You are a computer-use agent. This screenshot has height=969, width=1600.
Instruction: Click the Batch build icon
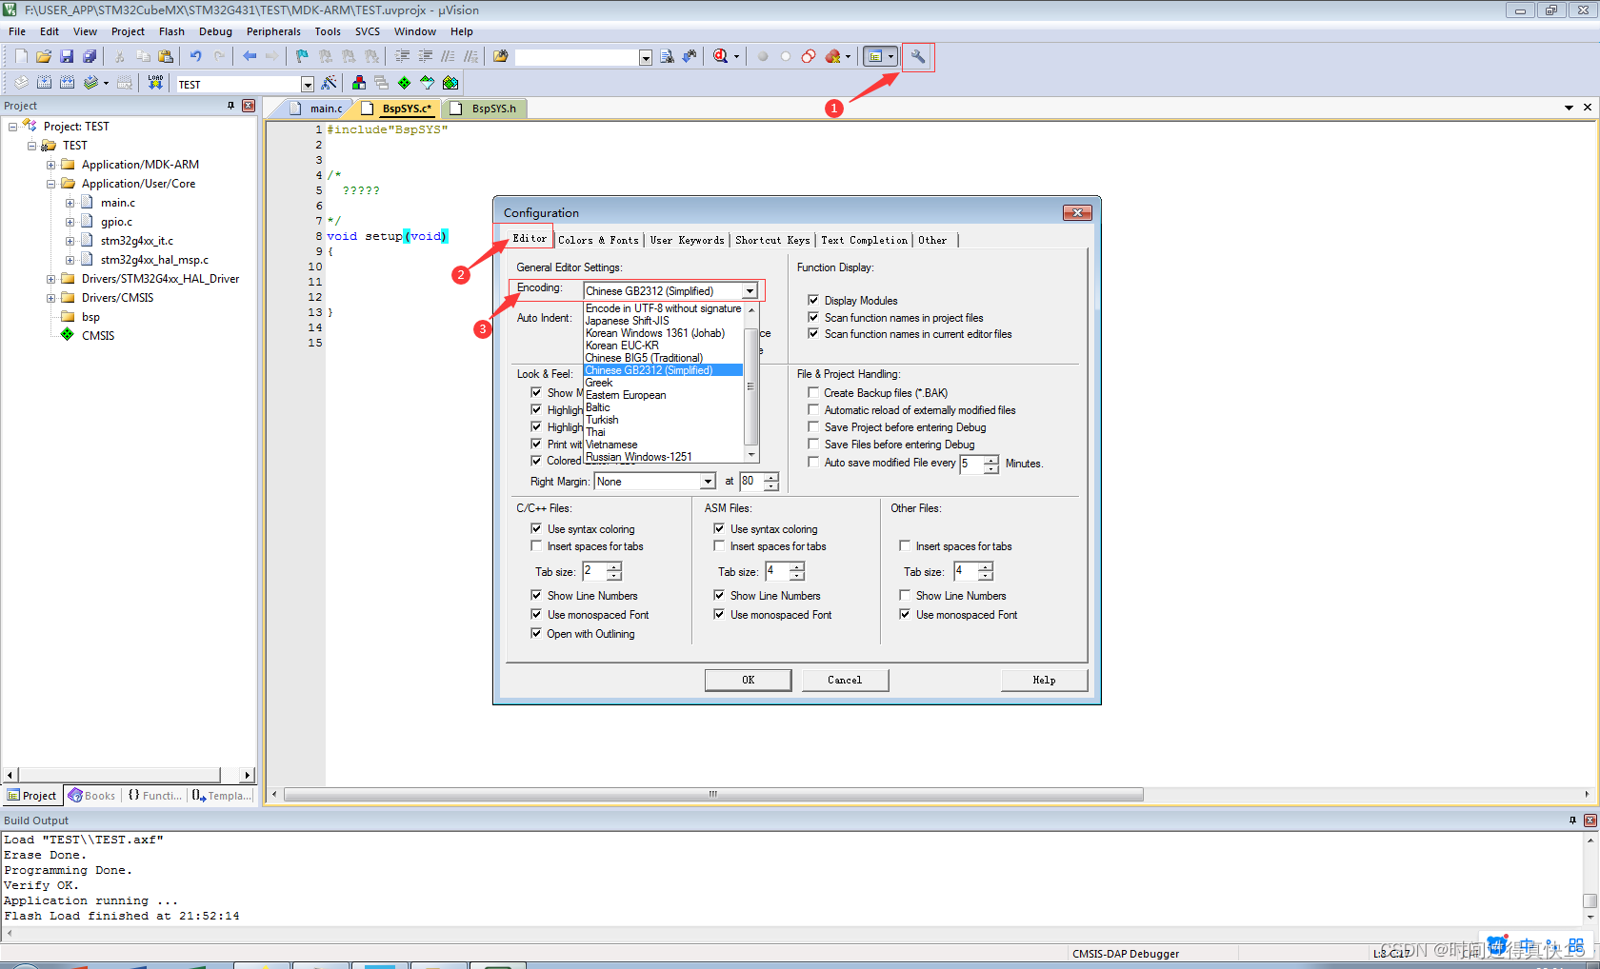(90, 83)
